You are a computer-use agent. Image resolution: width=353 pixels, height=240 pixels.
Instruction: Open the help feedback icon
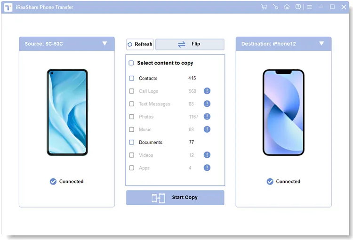click(x=298, y=7)
